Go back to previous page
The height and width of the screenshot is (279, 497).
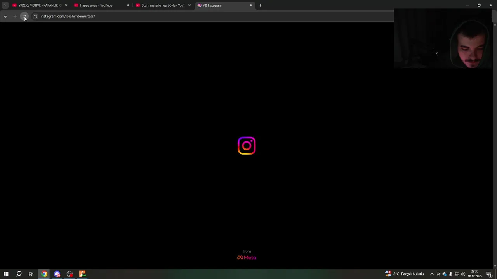[5, 16]
